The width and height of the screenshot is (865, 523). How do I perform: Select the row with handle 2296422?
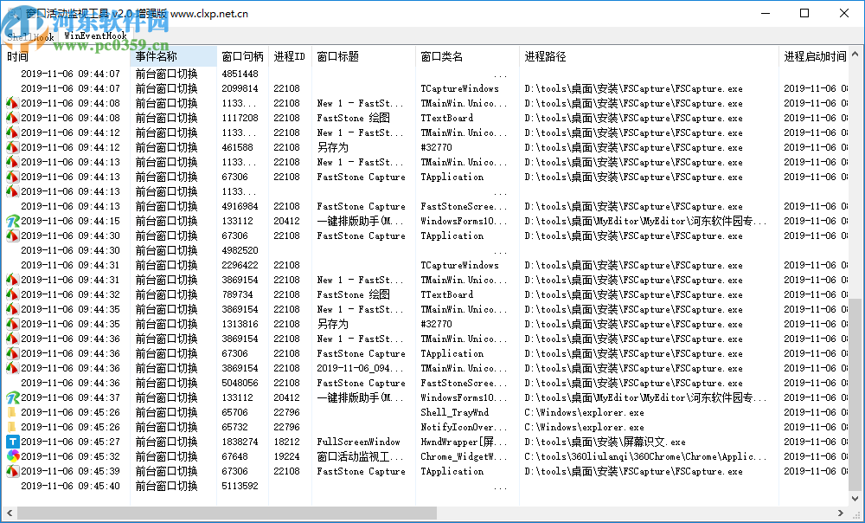click(425, 265)
